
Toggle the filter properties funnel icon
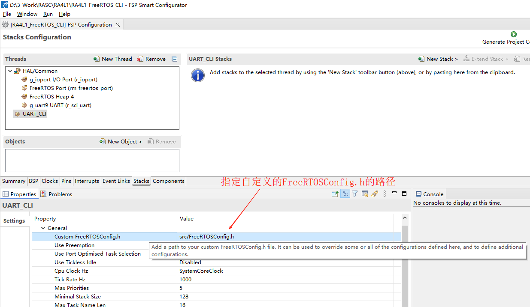click(355, 194)
